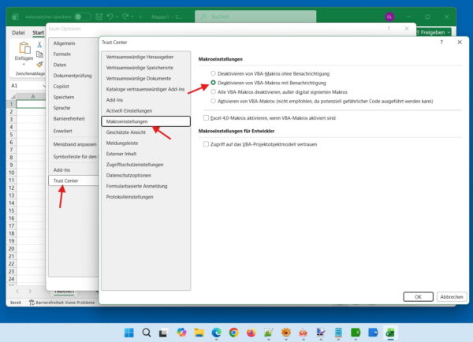Select 'Deaktivieren von VBA-Makros ohne Benachrichtigung' radio button

tap(214, 73)
